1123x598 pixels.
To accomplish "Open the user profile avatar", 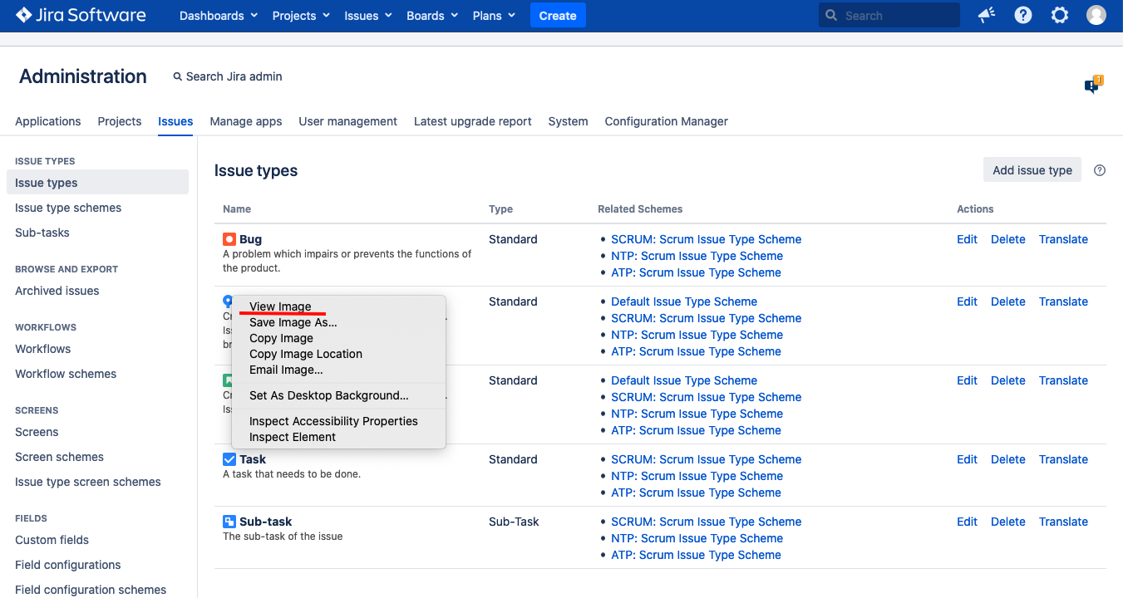I will tap(1096, 15).
